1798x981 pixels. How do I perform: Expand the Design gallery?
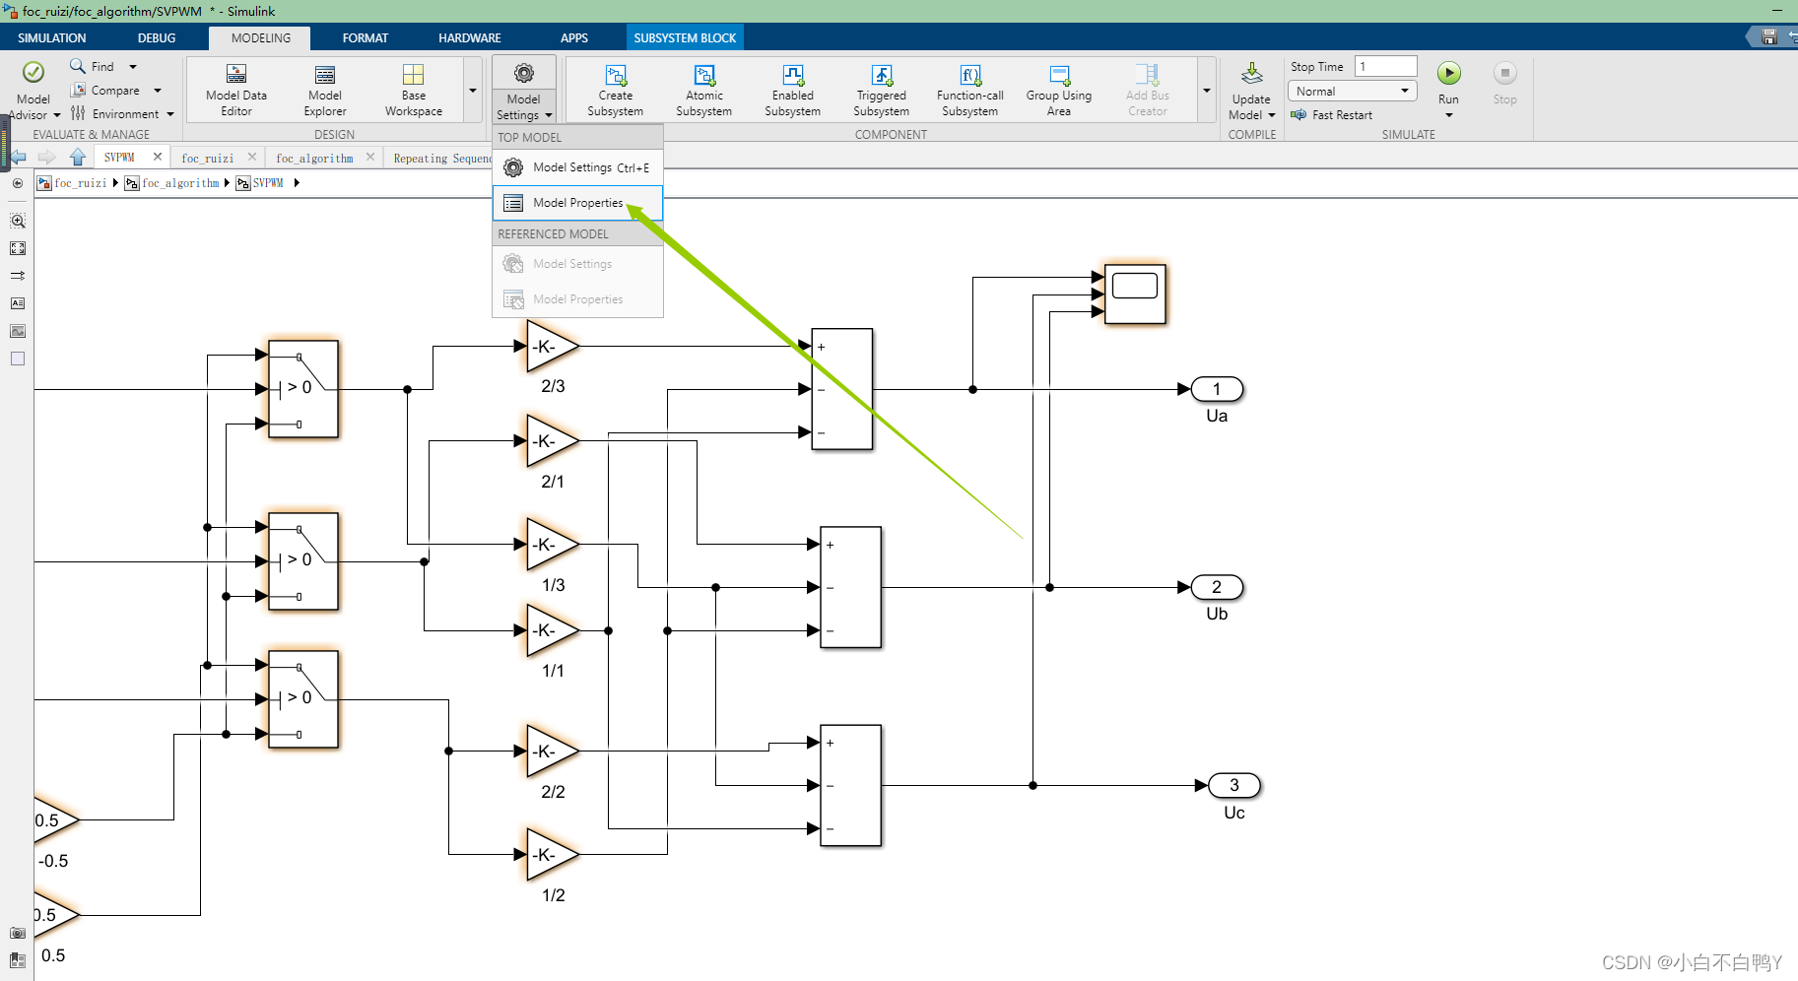coord(473,90)
